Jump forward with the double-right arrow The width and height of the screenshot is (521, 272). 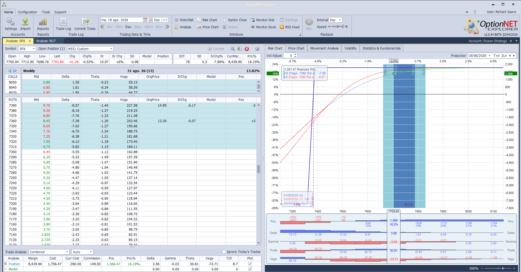pos(167,27)
